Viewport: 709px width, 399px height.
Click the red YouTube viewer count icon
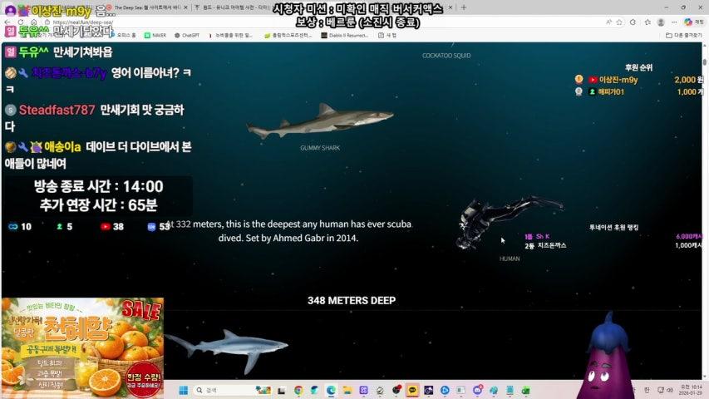click(106, 227)
